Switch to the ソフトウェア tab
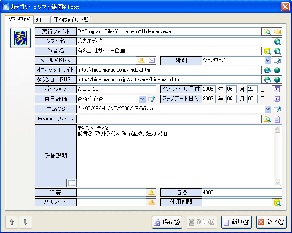Viewport: 292px width, 233px height. click(x=19, y=19)
